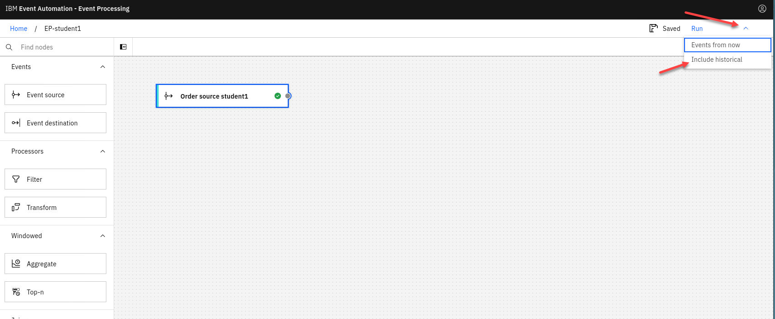Select Events from now option
Viewport: 775px width, 319px height.
pyautogui.click(x=727, y=45)
